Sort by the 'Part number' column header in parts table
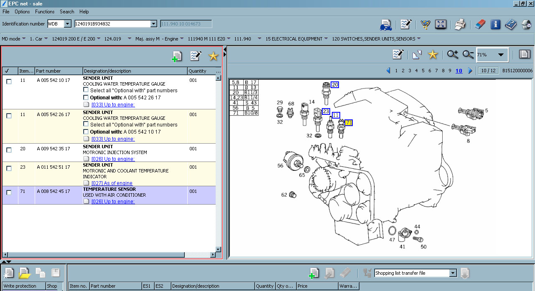 pyautogui.click(x=59, y=71)
